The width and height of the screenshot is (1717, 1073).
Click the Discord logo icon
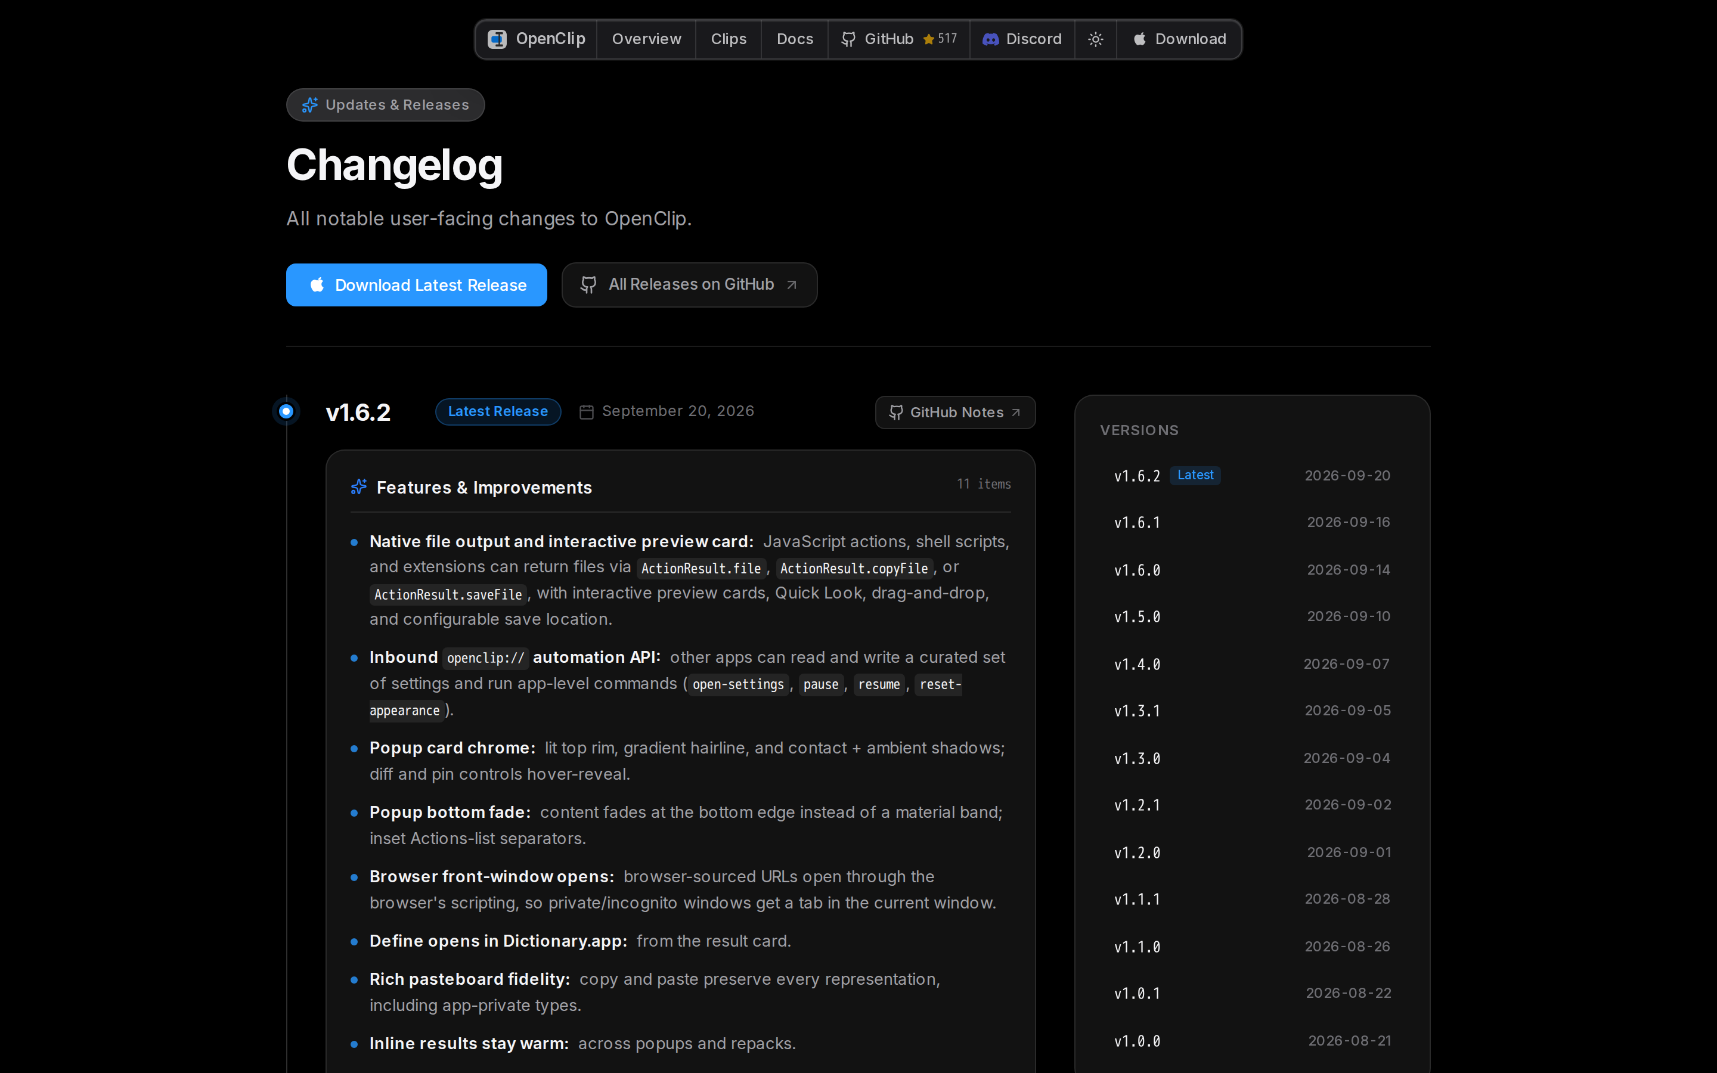tap(990, 39)
